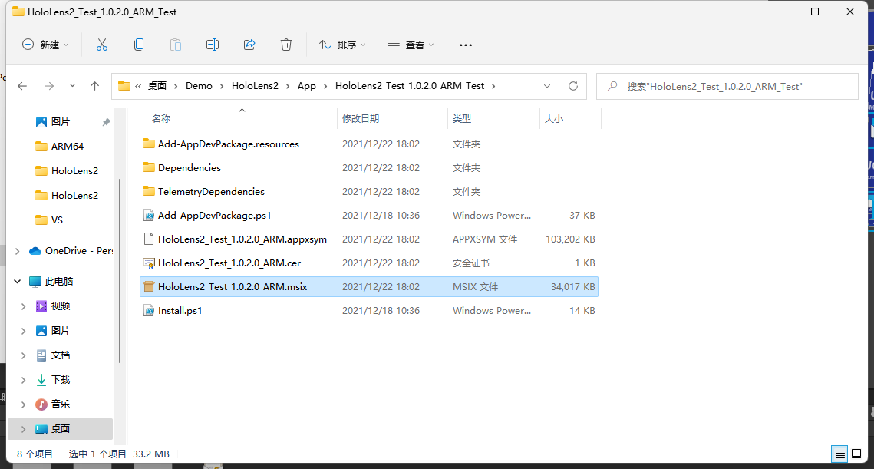Collapse 此电脑 in navigation pane
The width and height of the screenshot is (874, 469).
tap(18, 282)
